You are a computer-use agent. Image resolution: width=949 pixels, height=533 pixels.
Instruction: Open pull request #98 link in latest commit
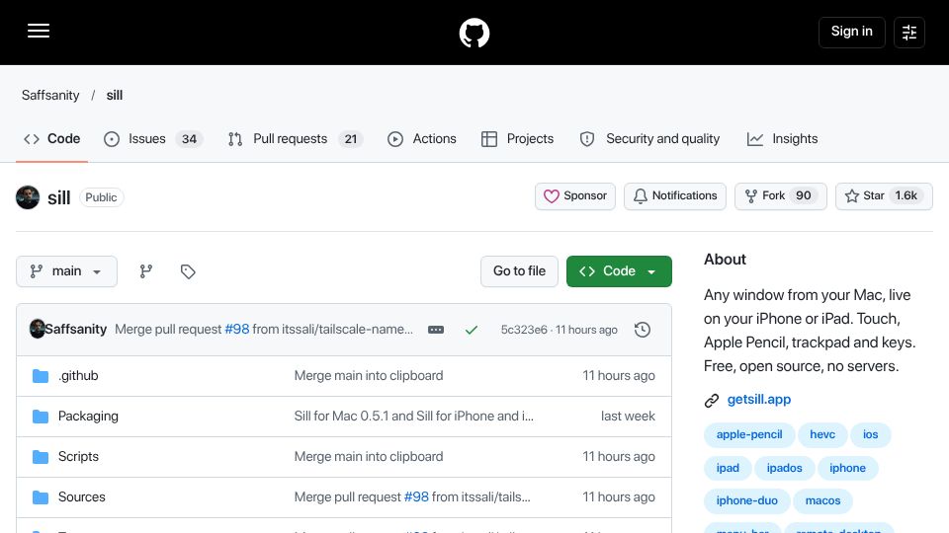236,330
